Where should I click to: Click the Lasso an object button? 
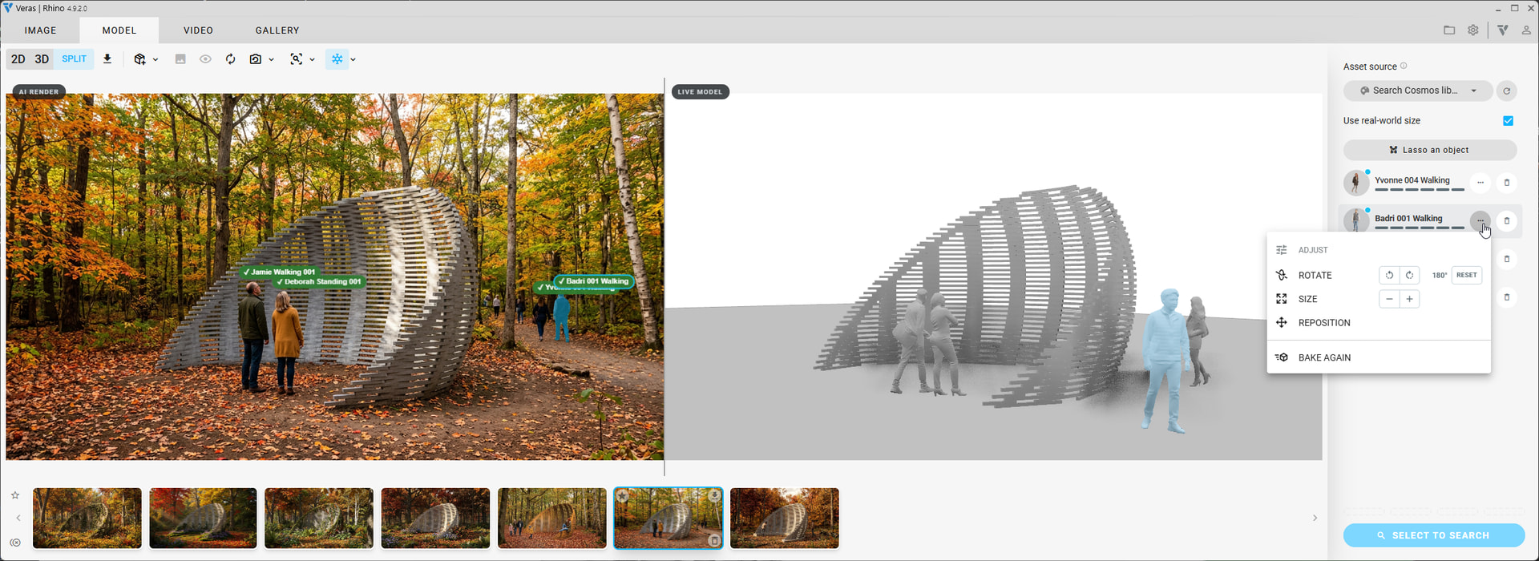click(1430, 150)
